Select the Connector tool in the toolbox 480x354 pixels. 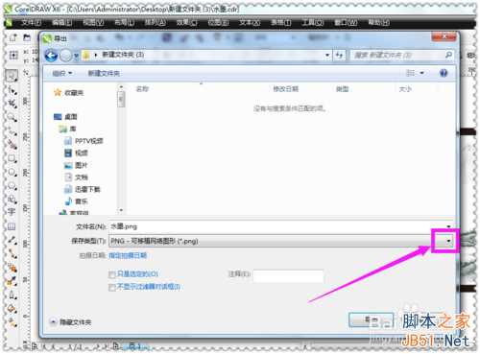[x=12, y=253]
